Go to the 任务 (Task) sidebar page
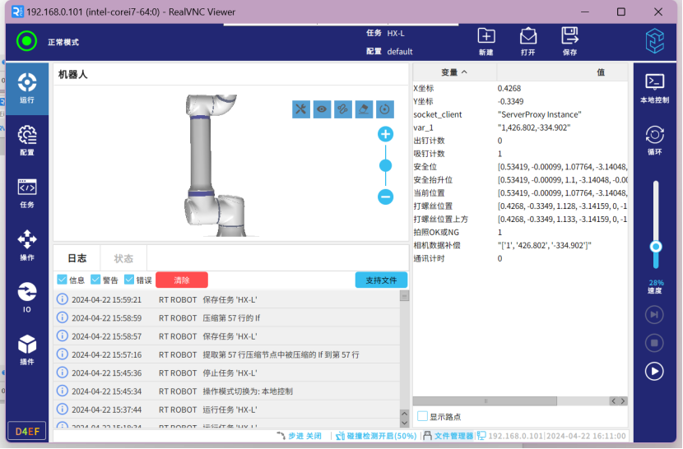 [26, 192]
